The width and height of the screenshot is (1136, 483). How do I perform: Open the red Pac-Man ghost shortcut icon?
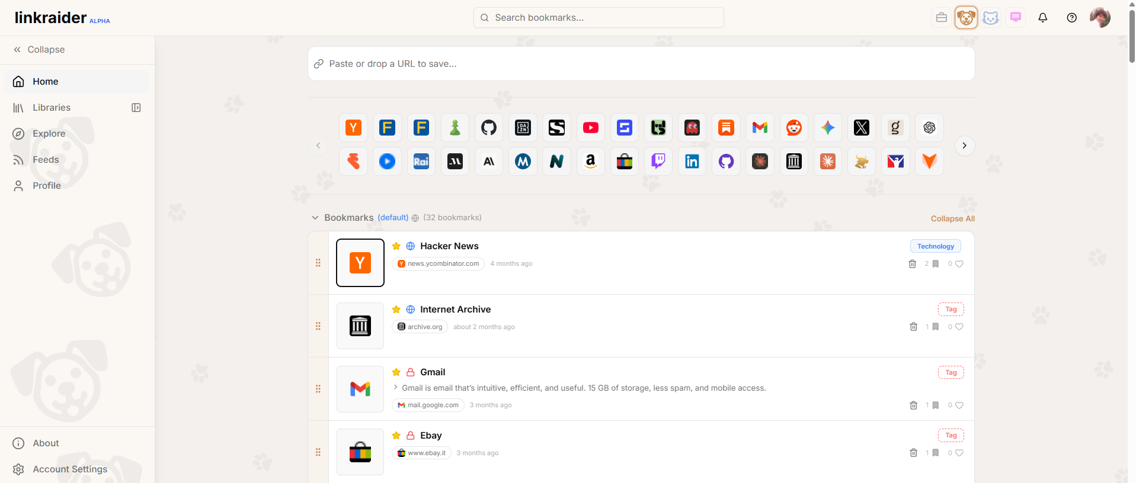(692, 128)
